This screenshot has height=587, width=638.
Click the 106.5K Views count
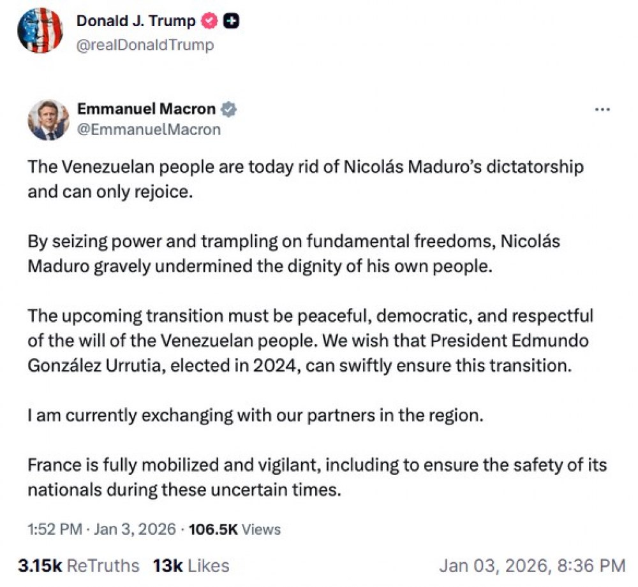[235, 529]
